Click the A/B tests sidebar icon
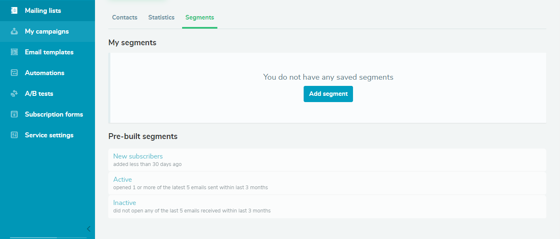This screenshot has width=560, height=239. (14, 94)
